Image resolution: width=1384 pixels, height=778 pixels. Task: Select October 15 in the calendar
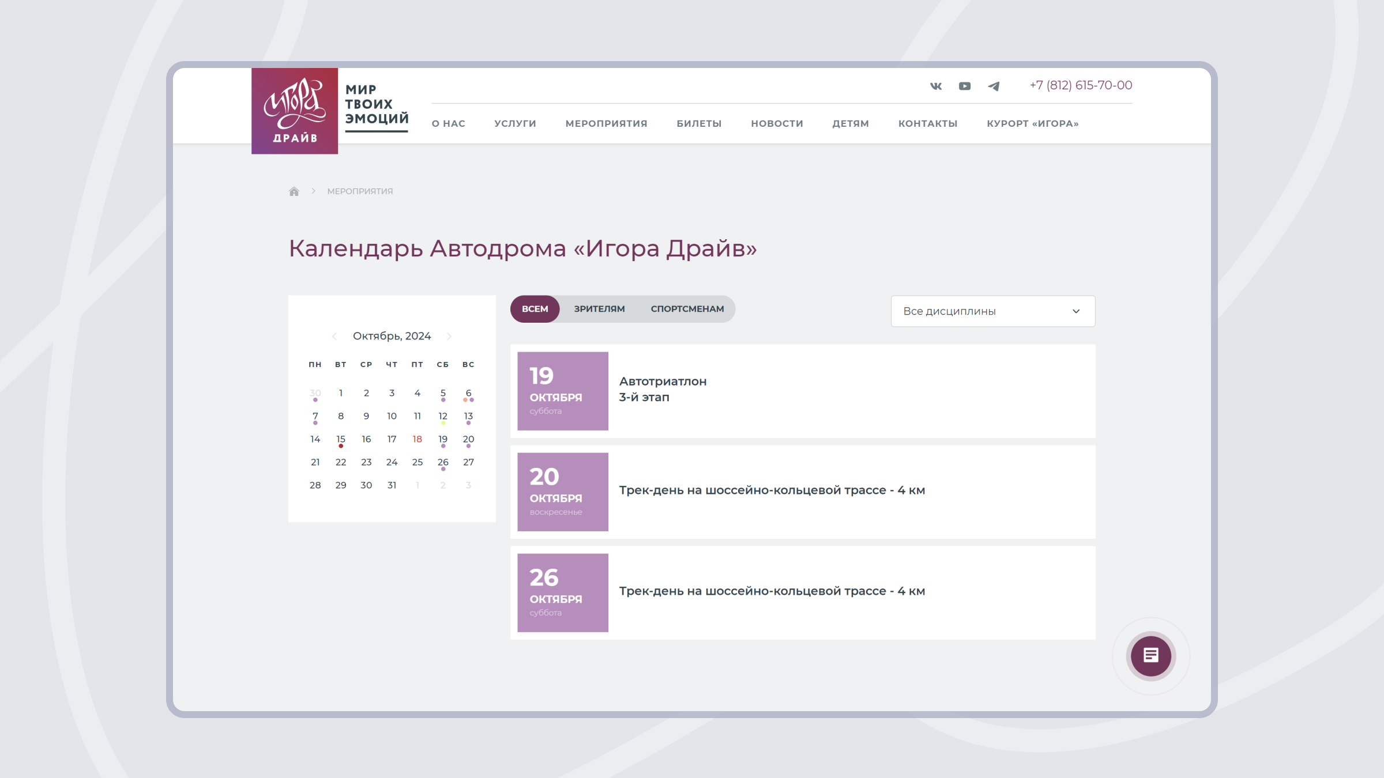(341, 439)
